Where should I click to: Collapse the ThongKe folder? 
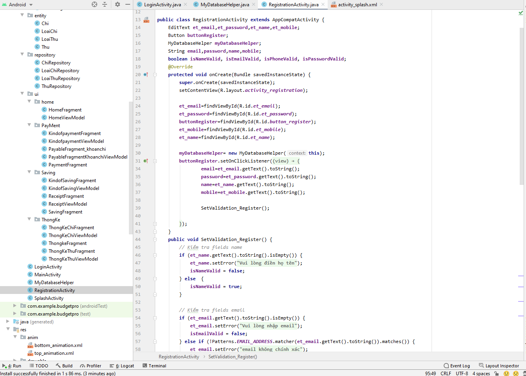(x=29, y=219)
